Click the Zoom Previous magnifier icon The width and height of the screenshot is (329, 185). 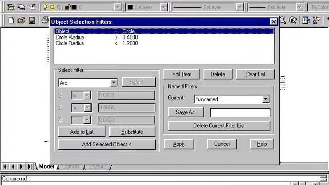[x=293, y=20]
